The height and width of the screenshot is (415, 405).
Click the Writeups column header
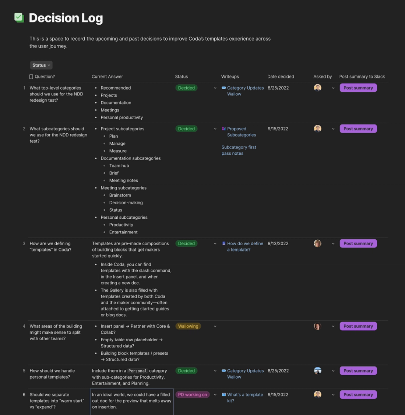click(x=230, y=77)
